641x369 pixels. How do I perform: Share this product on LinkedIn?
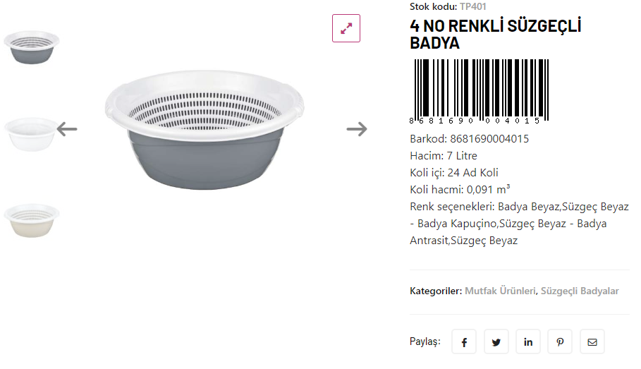pos(528,342)
